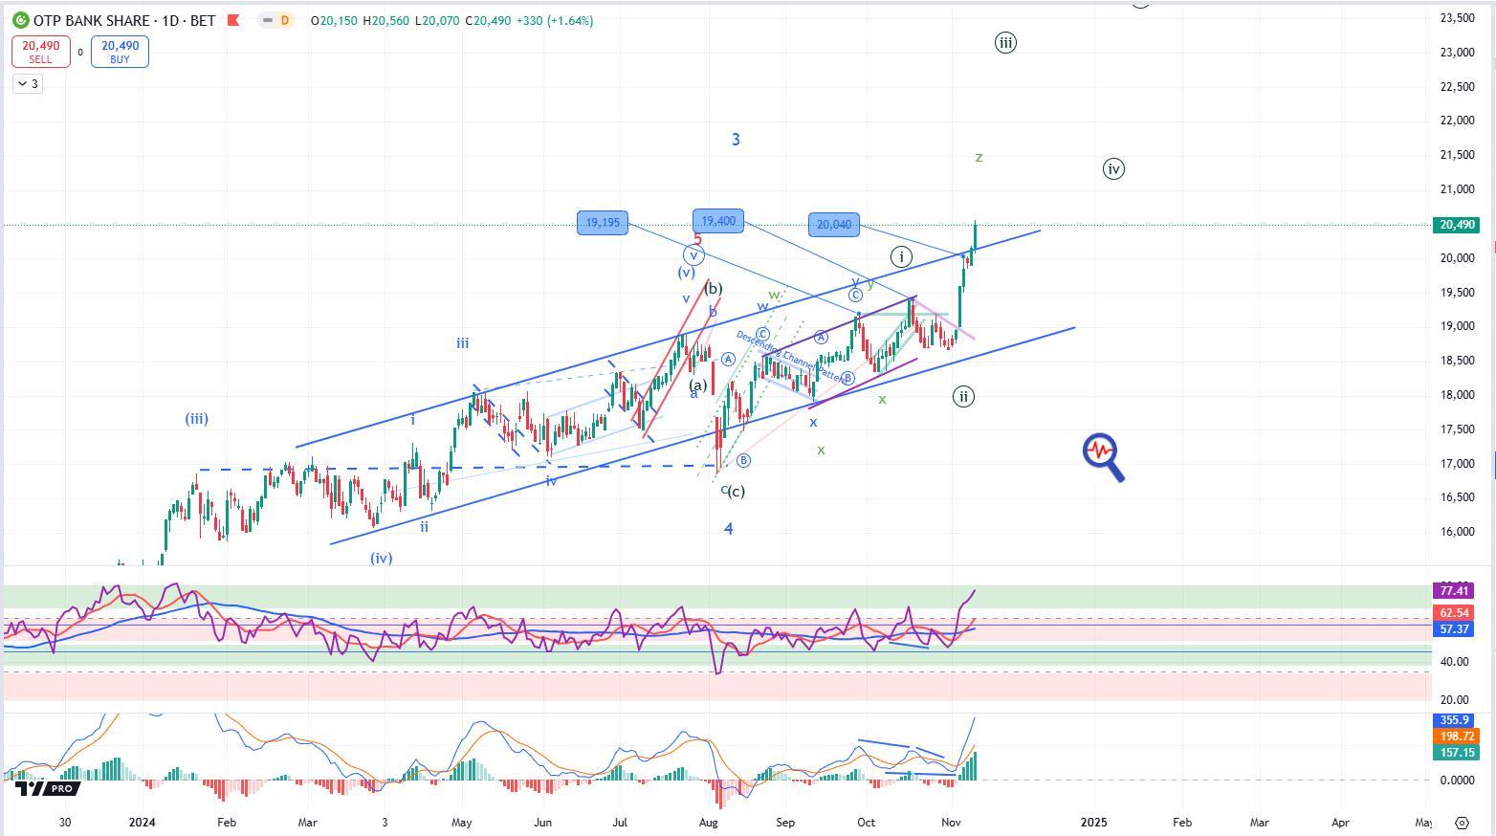This screenshot has height=836, width=1496.
Task: Click the 23,500 price axis label
Action: 1457,17
